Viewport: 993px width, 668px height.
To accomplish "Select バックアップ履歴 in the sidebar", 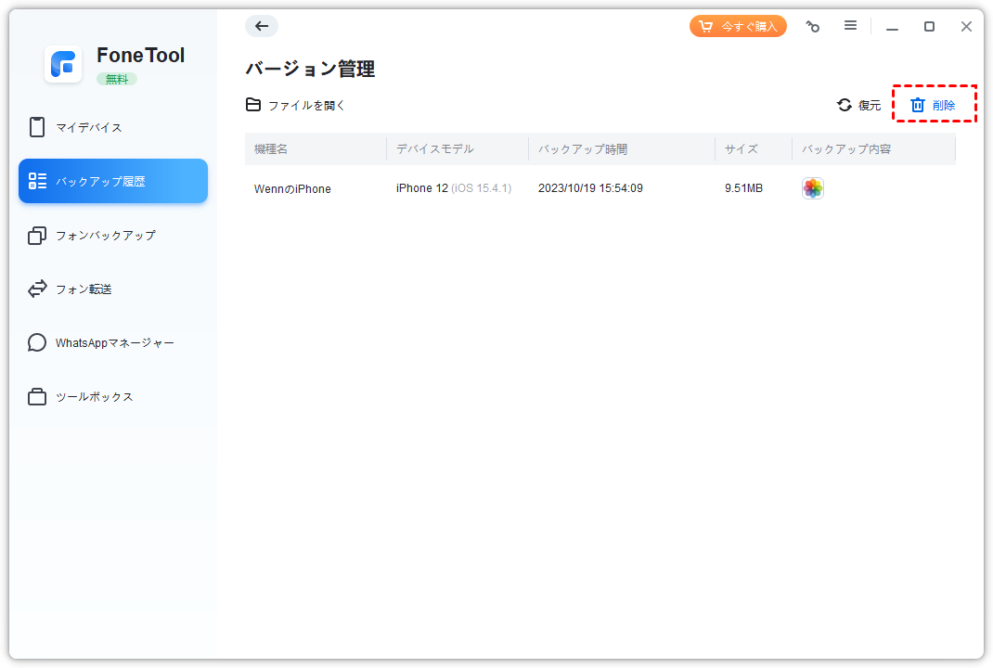I will pyautogui.click(x=113, y=181).
